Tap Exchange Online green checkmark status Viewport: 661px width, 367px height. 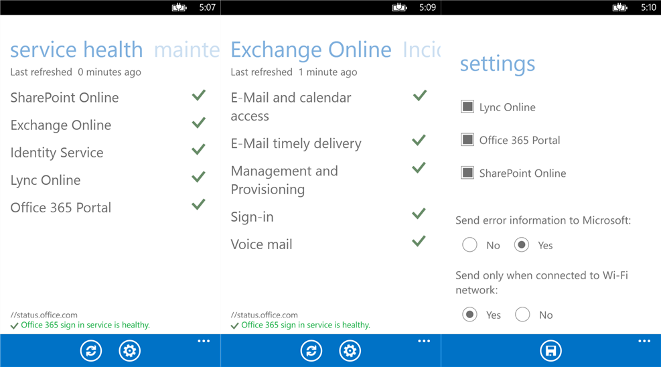point(198,123)
